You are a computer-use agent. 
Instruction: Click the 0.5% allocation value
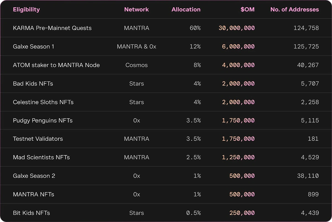tap(193, 213)
